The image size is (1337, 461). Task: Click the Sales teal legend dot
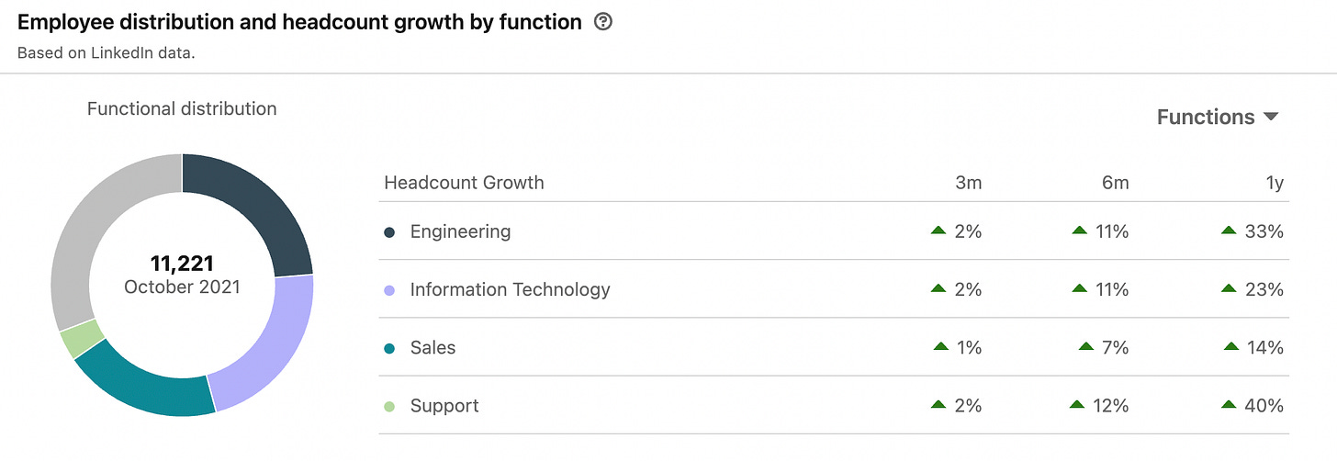point(389,348)
